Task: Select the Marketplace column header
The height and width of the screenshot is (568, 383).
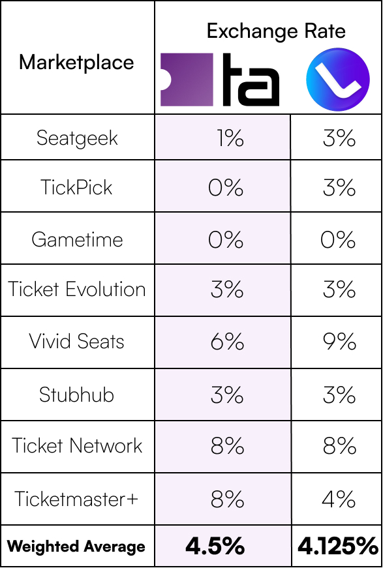Action: [76, 63]
